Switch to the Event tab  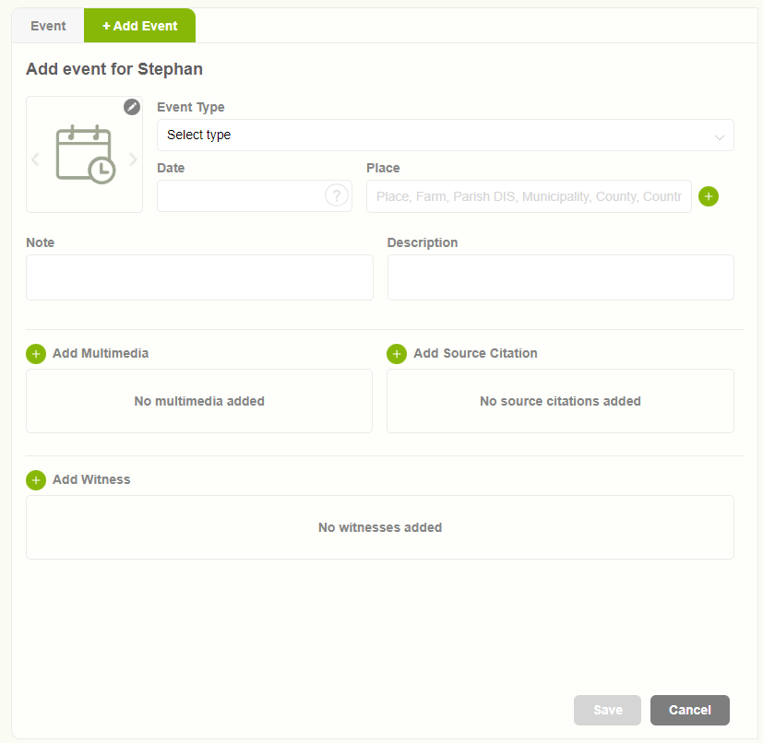click(48, 26)
